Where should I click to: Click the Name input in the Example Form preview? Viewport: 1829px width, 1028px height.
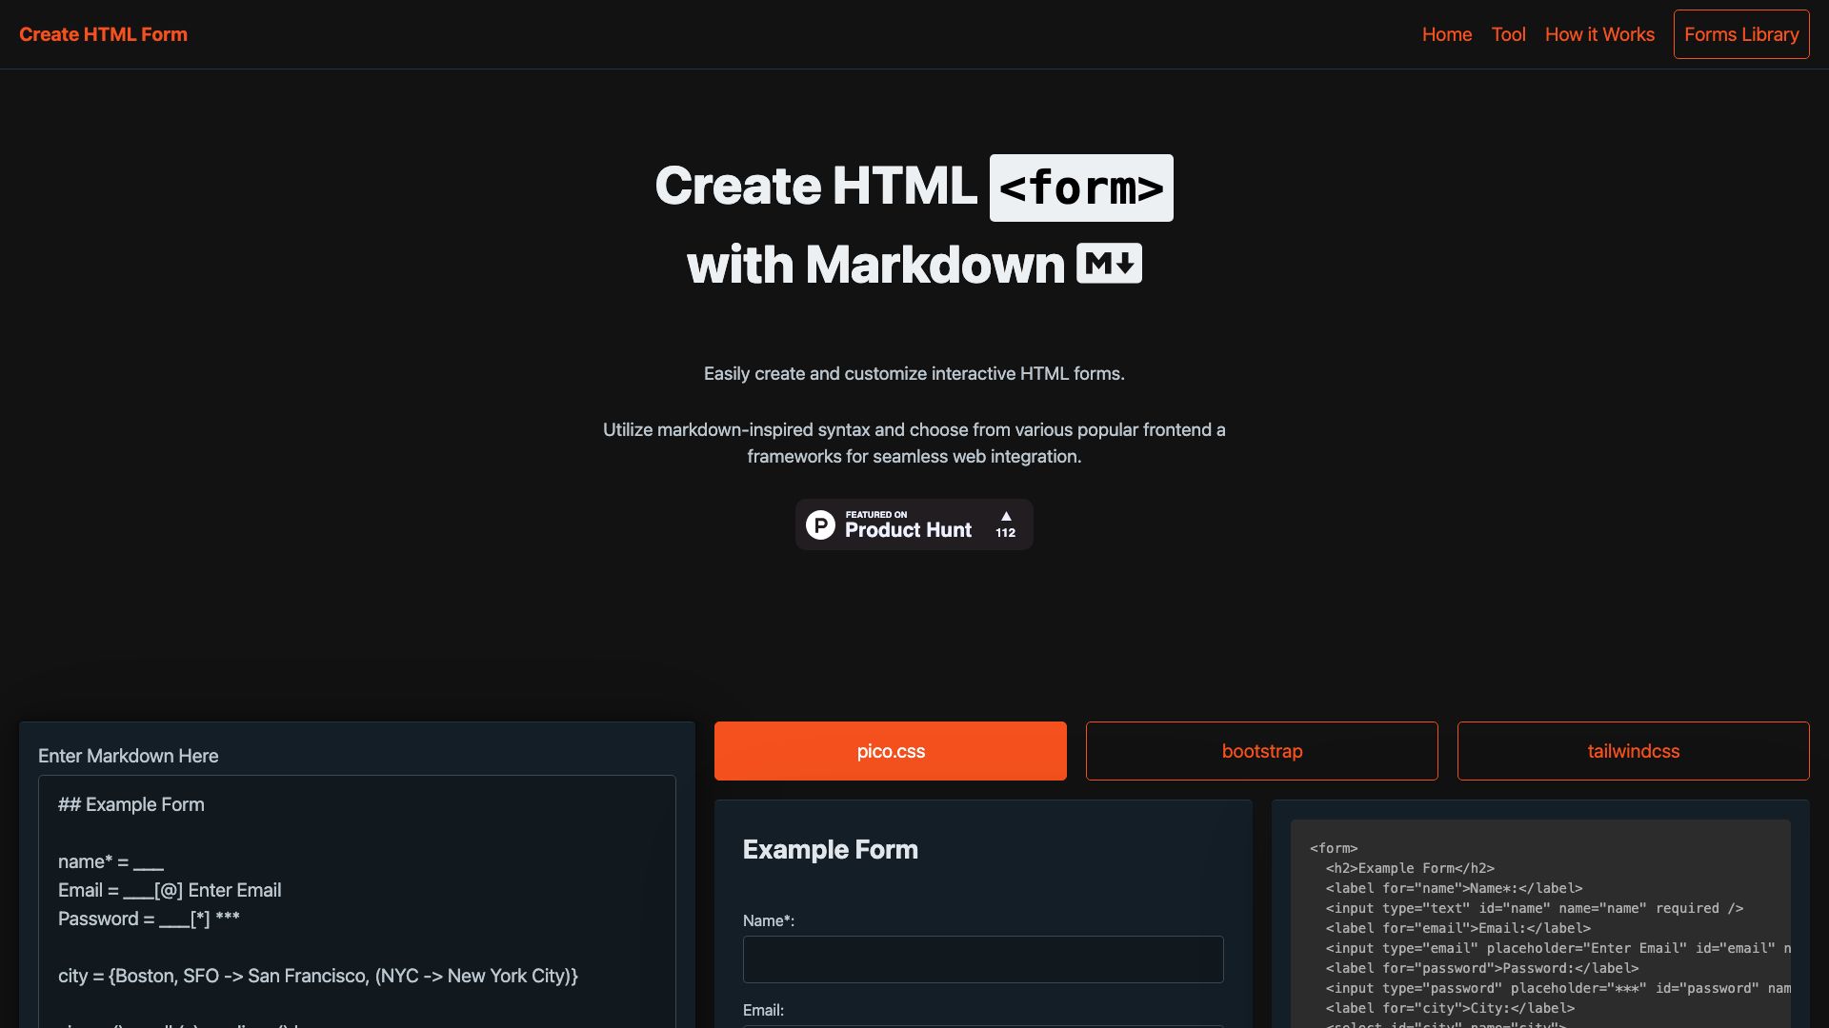coord(983,959)
